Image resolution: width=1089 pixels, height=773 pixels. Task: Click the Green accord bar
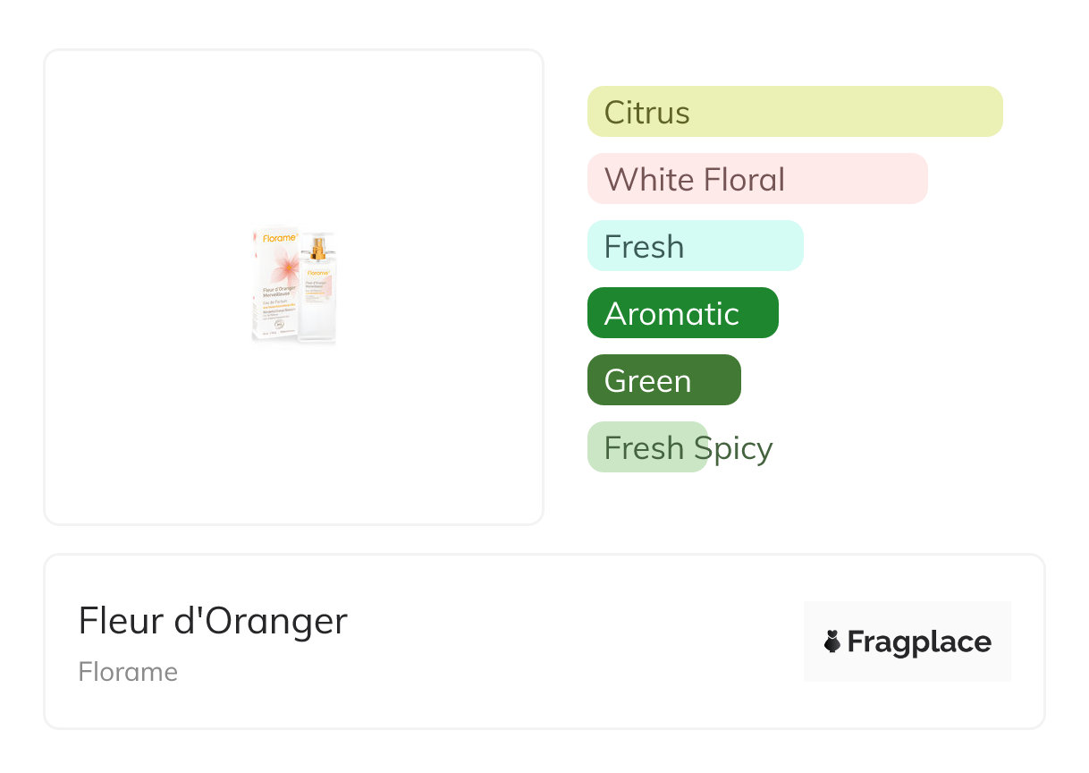click(663, 380)
